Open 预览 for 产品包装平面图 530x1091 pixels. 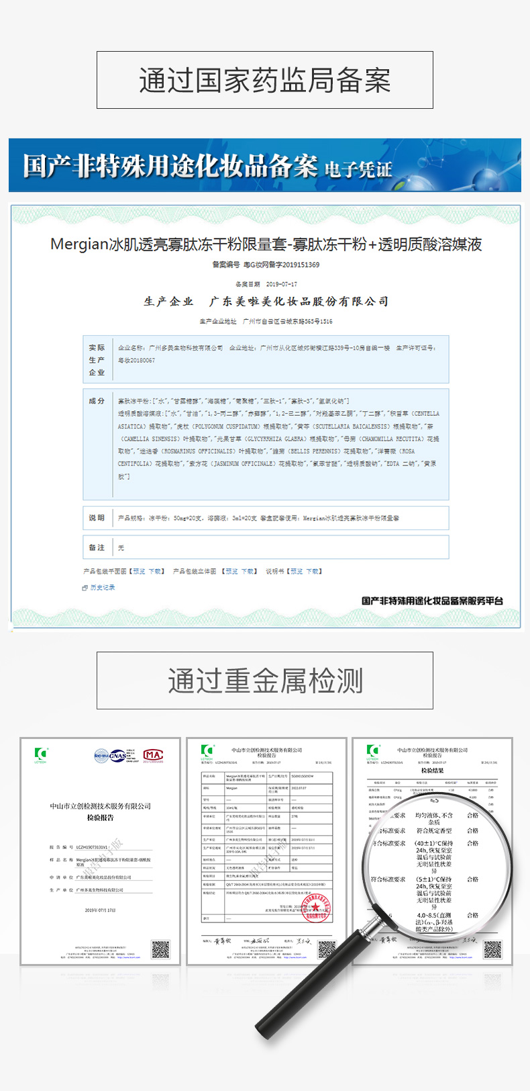pos(139,572)
